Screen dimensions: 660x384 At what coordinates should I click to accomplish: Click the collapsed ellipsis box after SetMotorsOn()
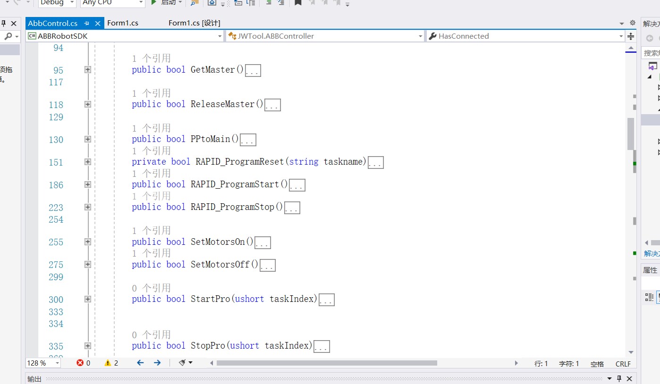click(262, 243)
